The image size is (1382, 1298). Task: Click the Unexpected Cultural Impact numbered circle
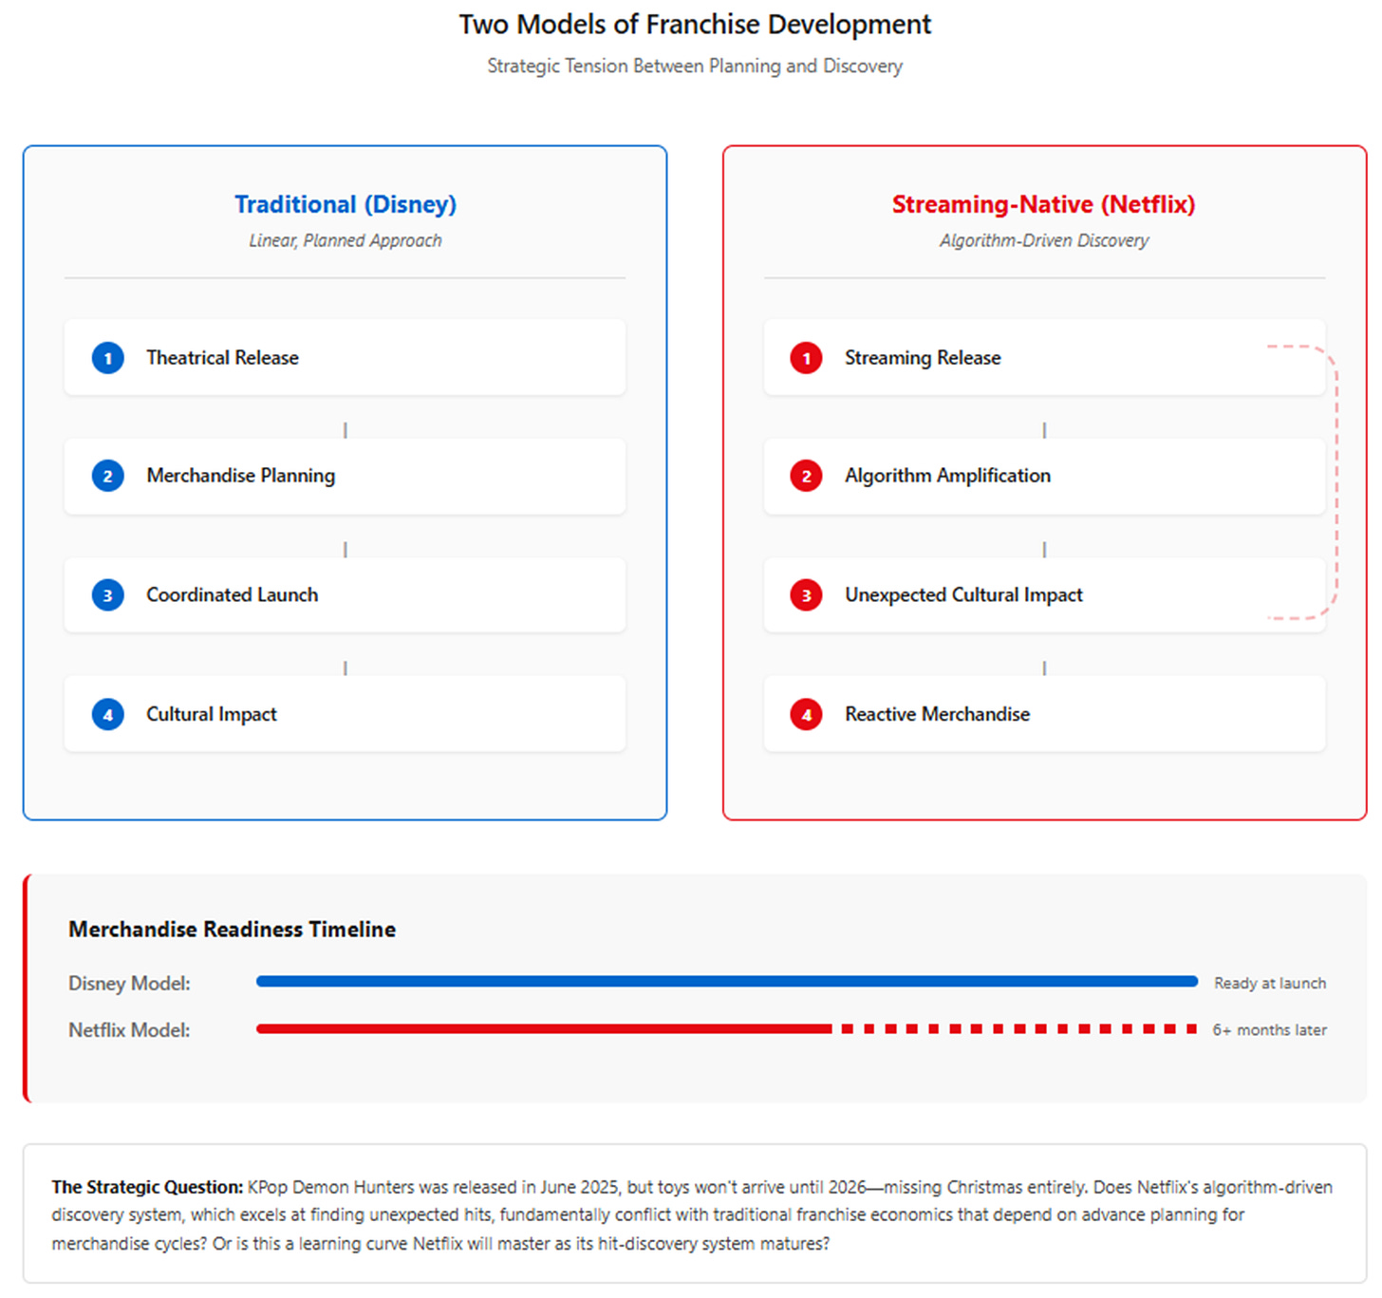tap(806, 595)
